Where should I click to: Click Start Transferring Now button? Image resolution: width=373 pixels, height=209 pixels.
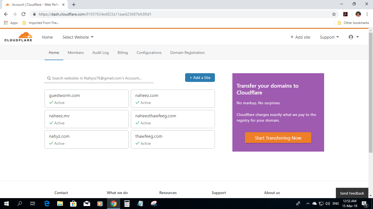pyautogui.click(x=278, y=138)
